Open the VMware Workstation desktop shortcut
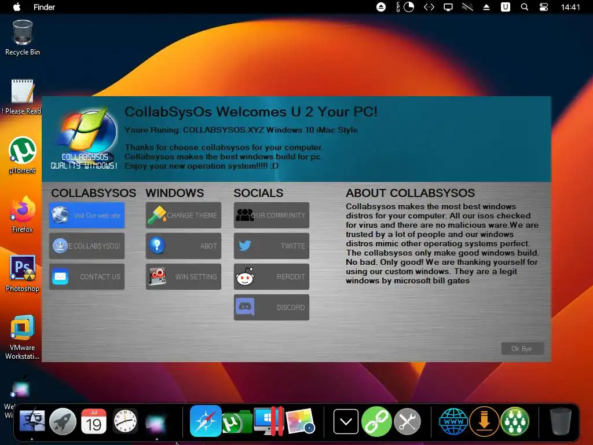Image resolution: width=593 pixels, height=445 pixels. (x=23, y=337)
